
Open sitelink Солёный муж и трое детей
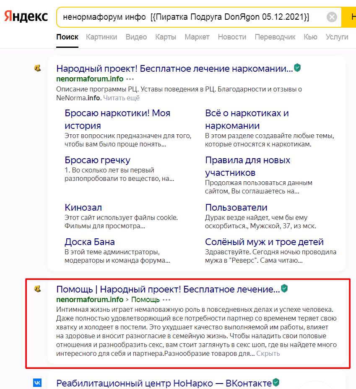pyautogui.click(x=264, y=242)
